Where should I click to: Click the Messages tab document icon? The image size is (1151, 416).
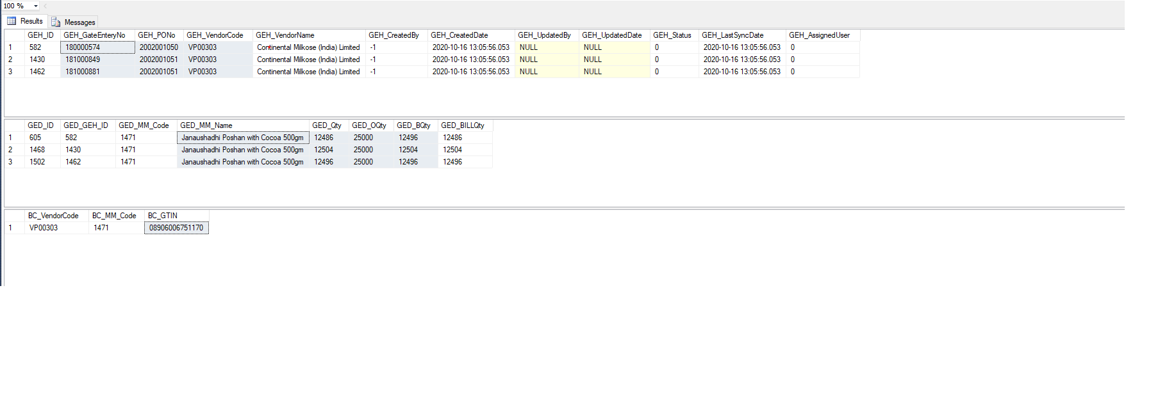56,22
